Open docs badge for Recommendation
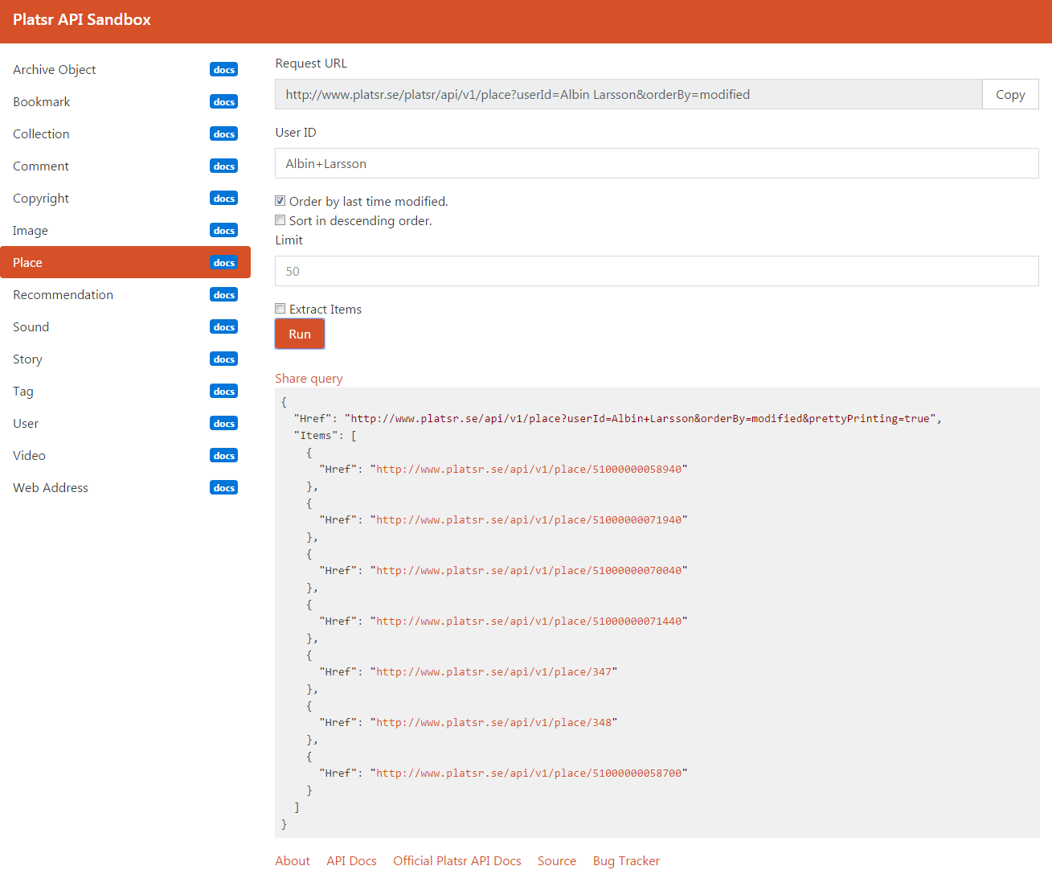The width and height of the screenshot is (1052, 870). (223, 295)
